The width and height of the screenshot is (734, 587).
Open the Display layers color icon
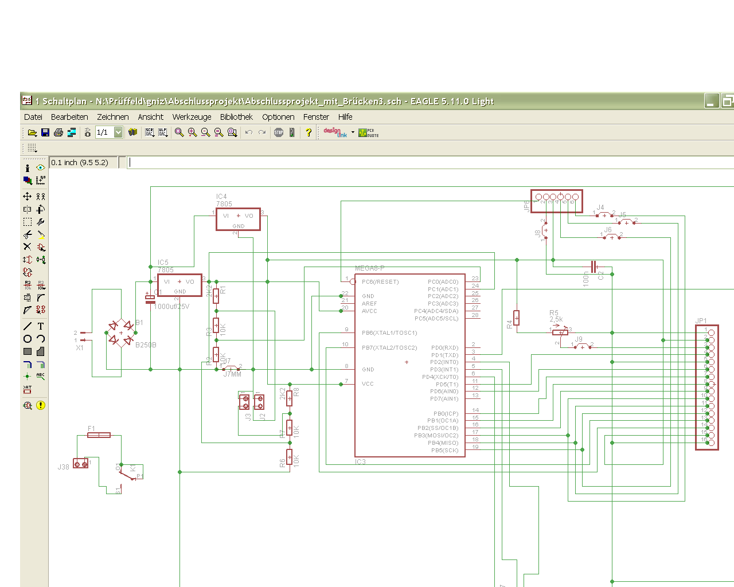click(x=27, y=180)
